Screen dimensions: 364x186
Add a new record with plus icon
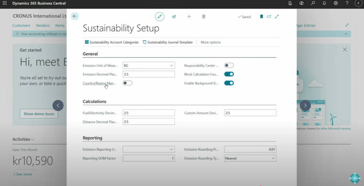(189, 16)
